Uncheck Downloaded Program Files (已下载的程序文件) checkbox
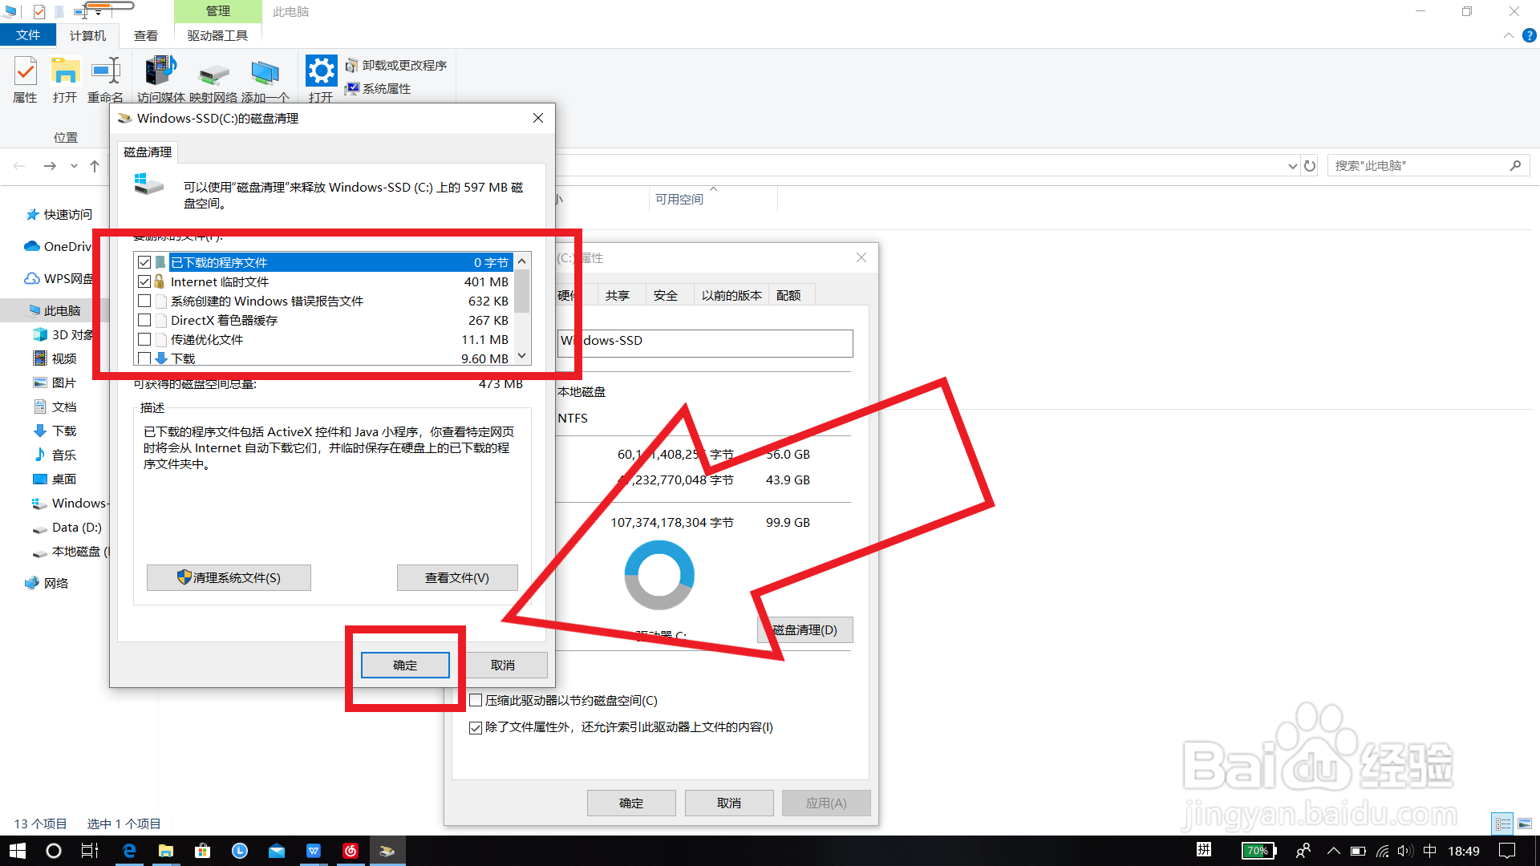Screen dimensions: 1540x866 coord(144,262)
